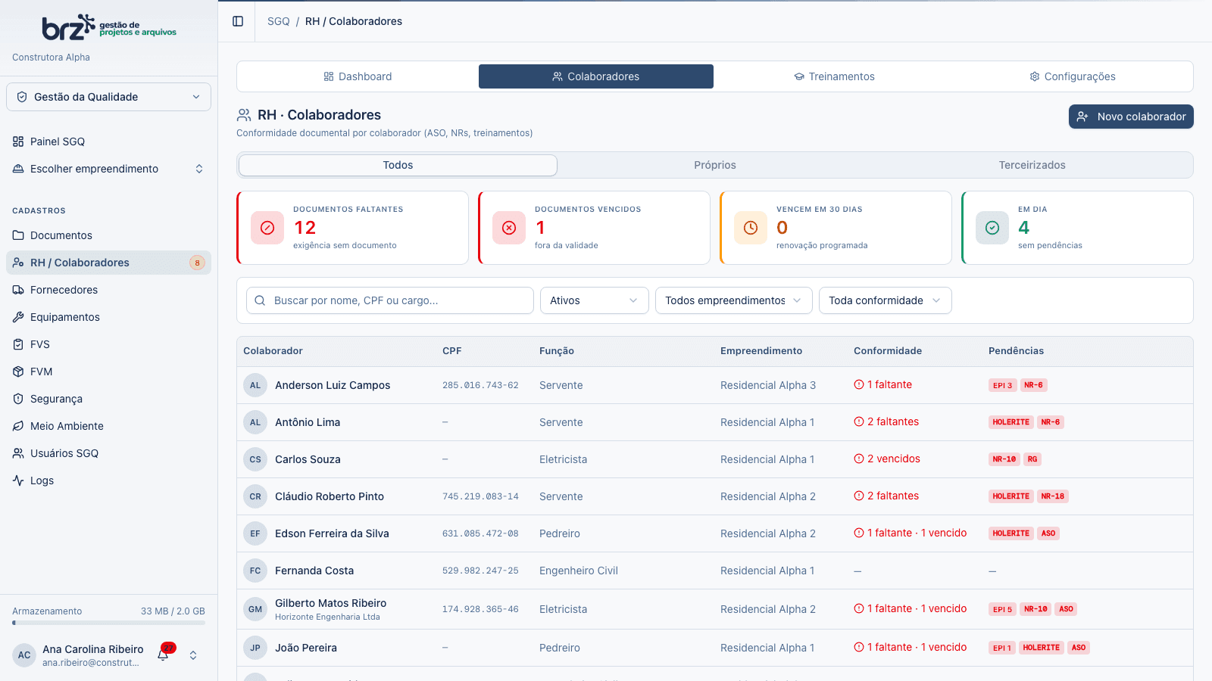Open the Todos empreendimentos dropdown
This screenshot has height=681, width=1212.
point(734,300)
